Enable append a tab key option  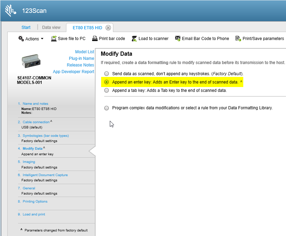pos(106,91)
